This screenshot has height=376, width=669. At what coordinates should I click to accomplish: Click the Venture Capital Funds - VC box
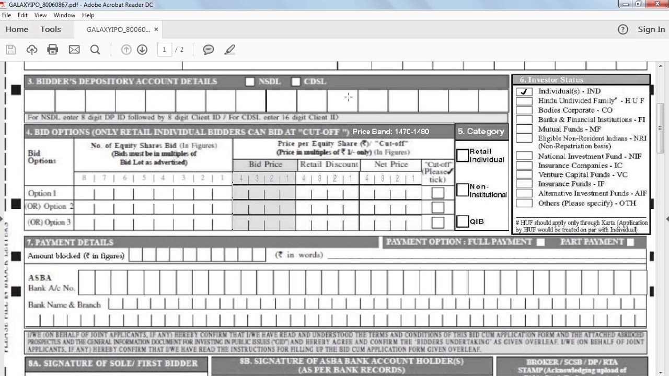pyautogui.click(x=524, y=175)
